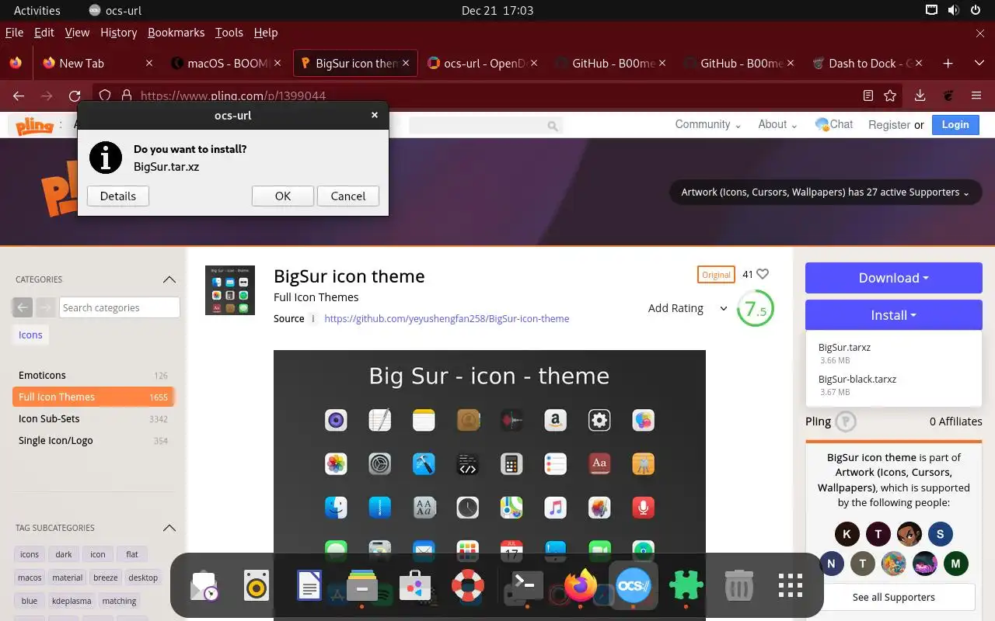Switch to ocs-url - OpenD tab
The width and height of the screenshot is (995, 621).
483,64
